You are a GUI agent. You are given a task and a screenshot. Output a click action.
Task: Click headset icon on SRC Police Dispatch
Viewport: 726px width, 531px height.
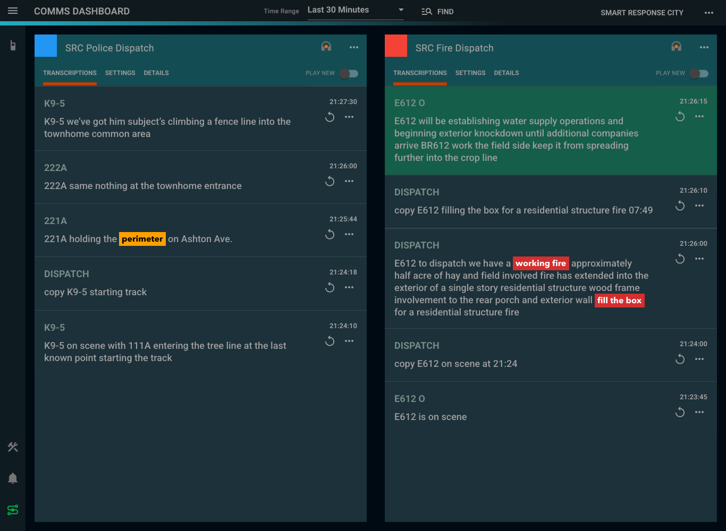tap(326, 47)
